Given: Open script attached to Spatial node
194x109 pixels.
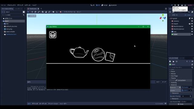Looking at the screenshot, I should (189, 18).
